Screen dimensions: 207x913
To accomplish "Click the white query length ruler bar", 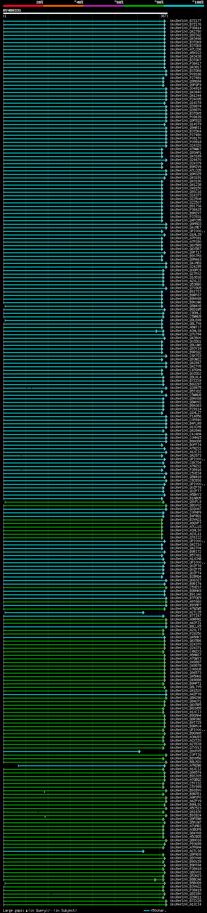I will (x=85, y=13).
